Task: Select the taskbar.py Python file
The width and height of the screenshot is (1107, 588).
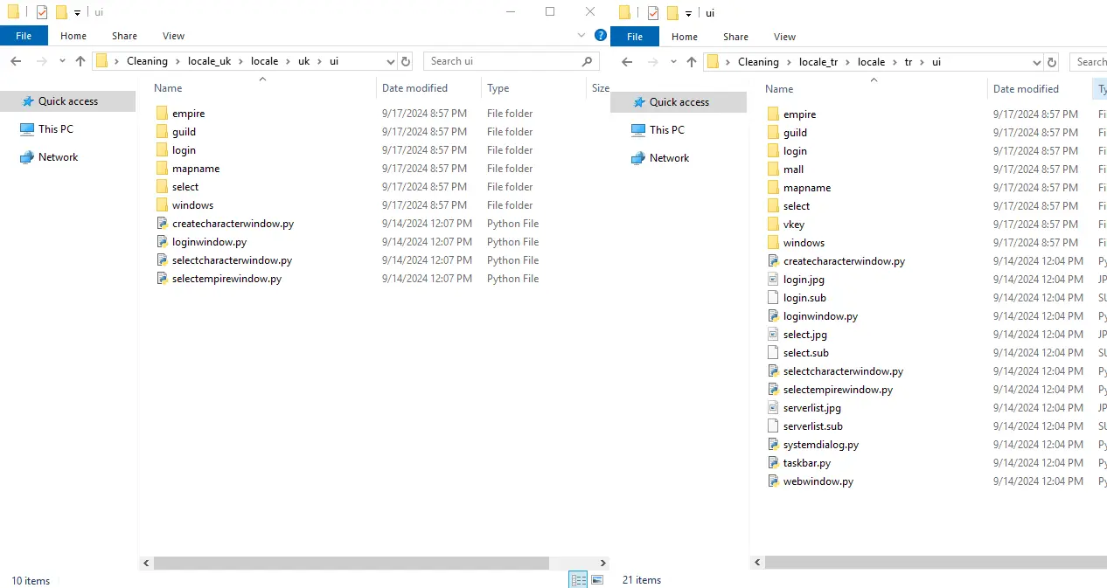Action: [x=806, y=463]
